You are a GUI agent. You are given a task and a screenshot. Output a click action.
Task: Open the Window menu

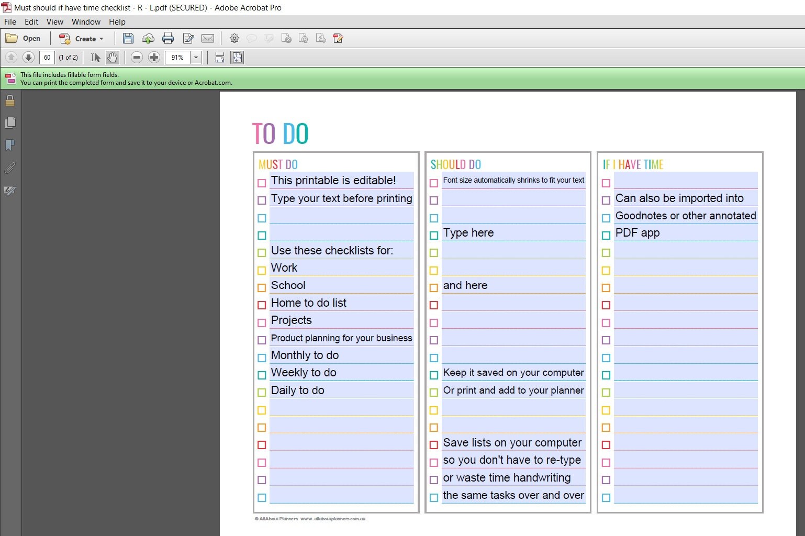86,22
